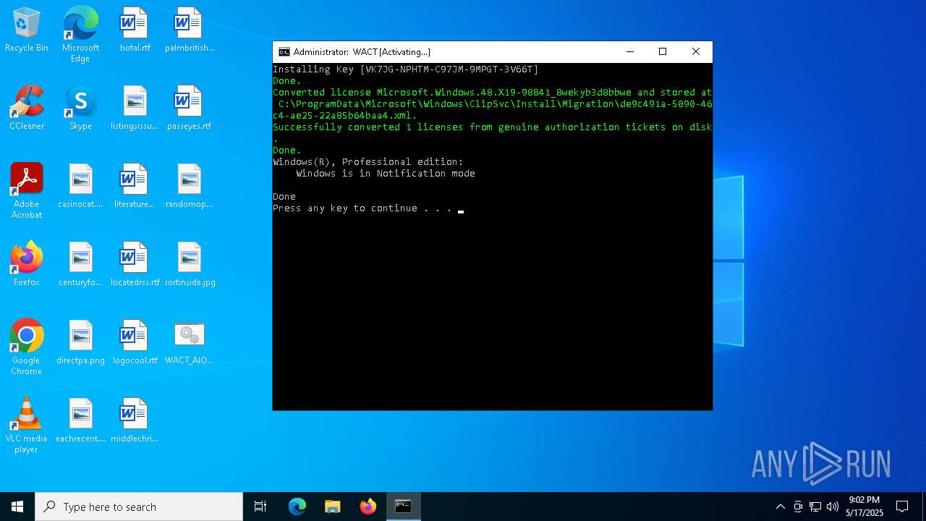Select the CCleaner desktop shortcut
The width and height of the screenshot is (926, 521).
click(x=27, y=108)
